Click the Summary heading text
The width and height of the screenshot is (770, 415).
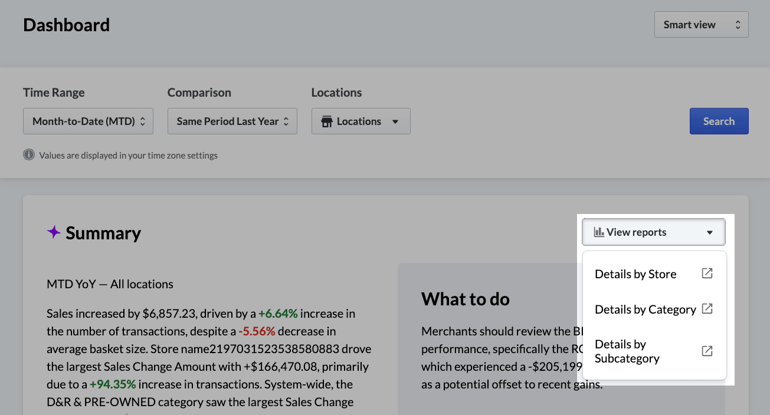click(103, 233)
